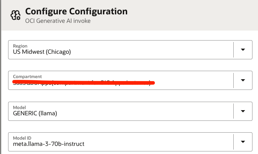Click the Generative AI brain icon
The image size is (258, 154).
tap(15, 16)
